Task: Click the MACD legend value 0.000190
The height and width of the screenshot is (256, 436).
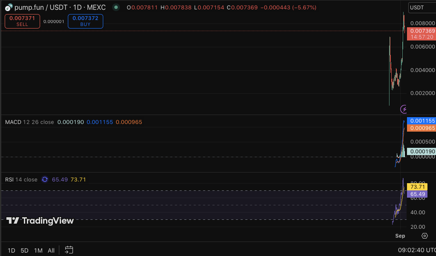Action: 71,122
